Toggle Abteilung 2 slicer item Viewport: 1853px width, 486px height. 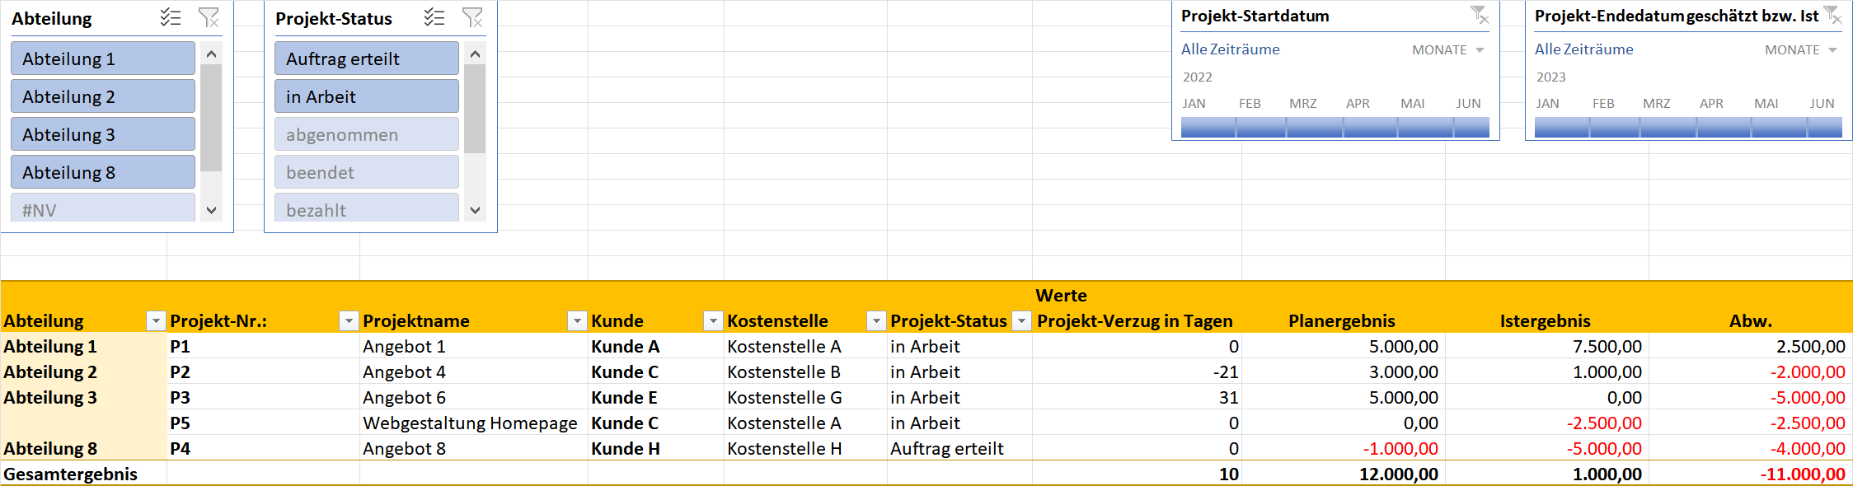click(103, 96)
